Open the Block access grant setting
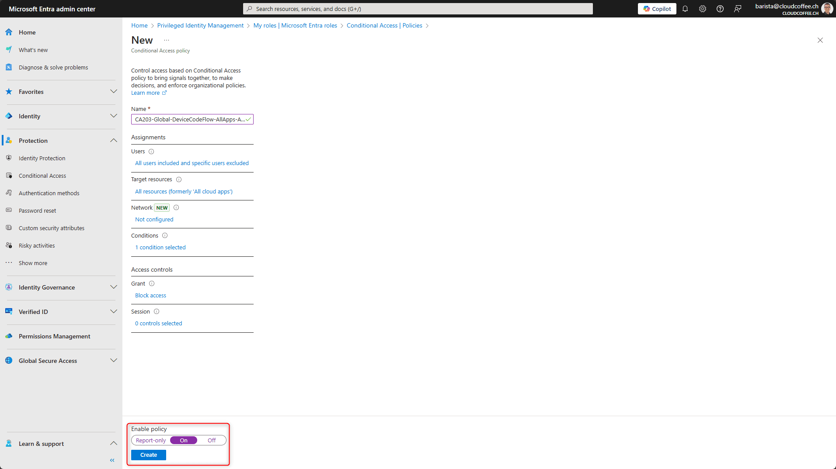Image resolution: width=836 pixels, height=469 pixels. point(150,295)
